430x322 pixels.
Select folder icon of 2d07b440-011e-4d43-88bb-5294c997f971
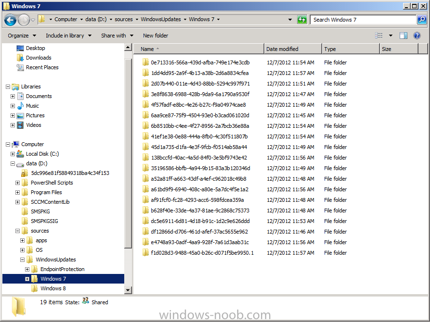(x=145, y=84)
